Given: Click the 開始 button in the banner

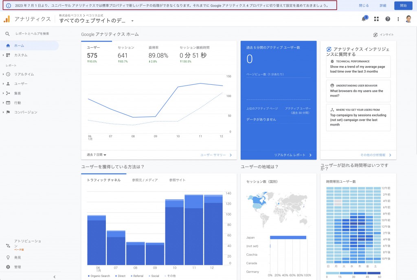Looking at the screenshot, I should point(403,5).
